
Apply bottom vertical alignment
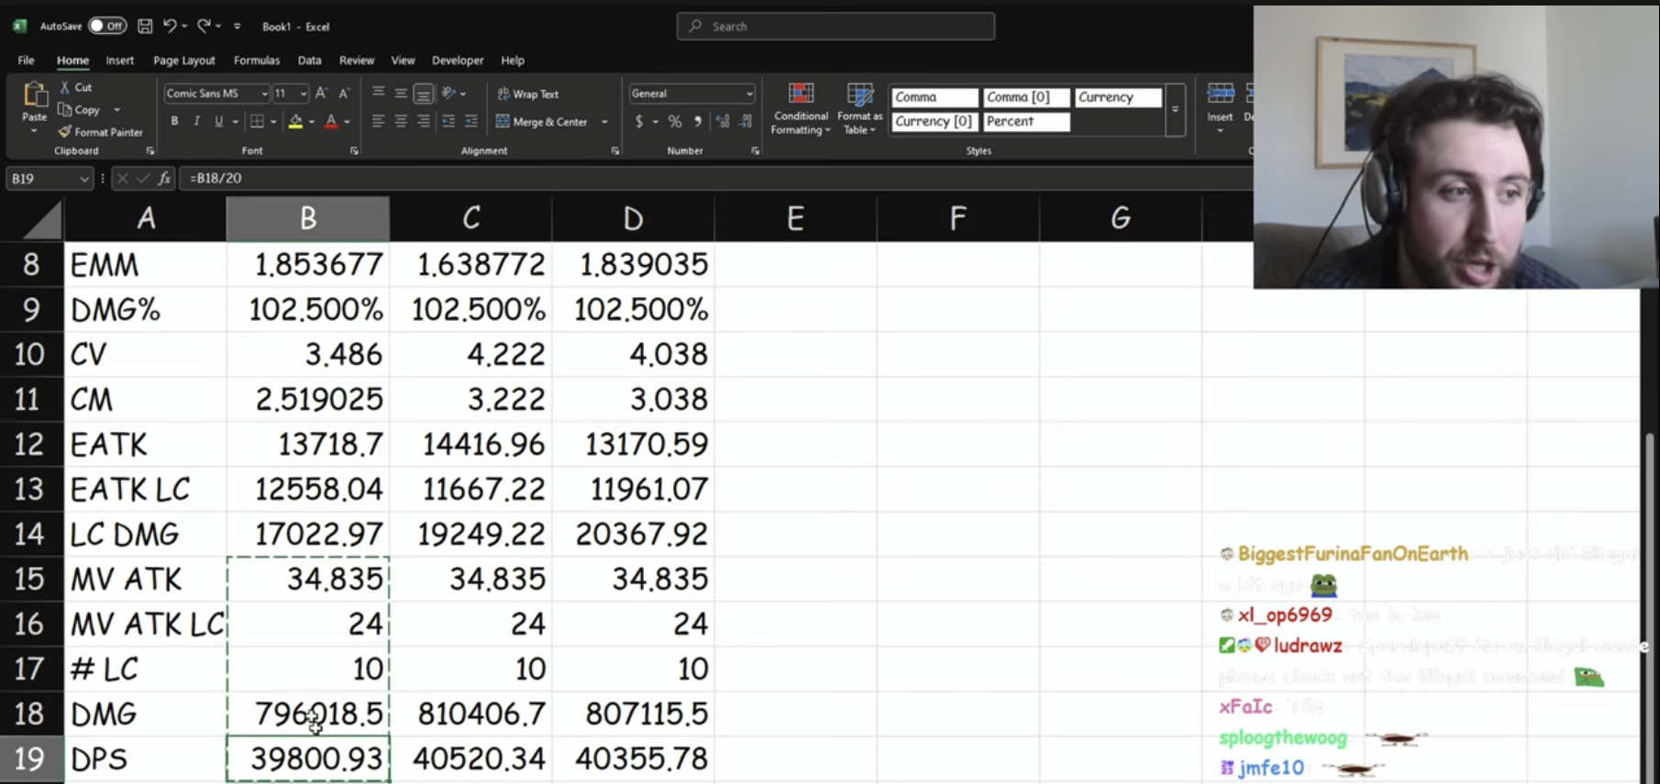423,94
